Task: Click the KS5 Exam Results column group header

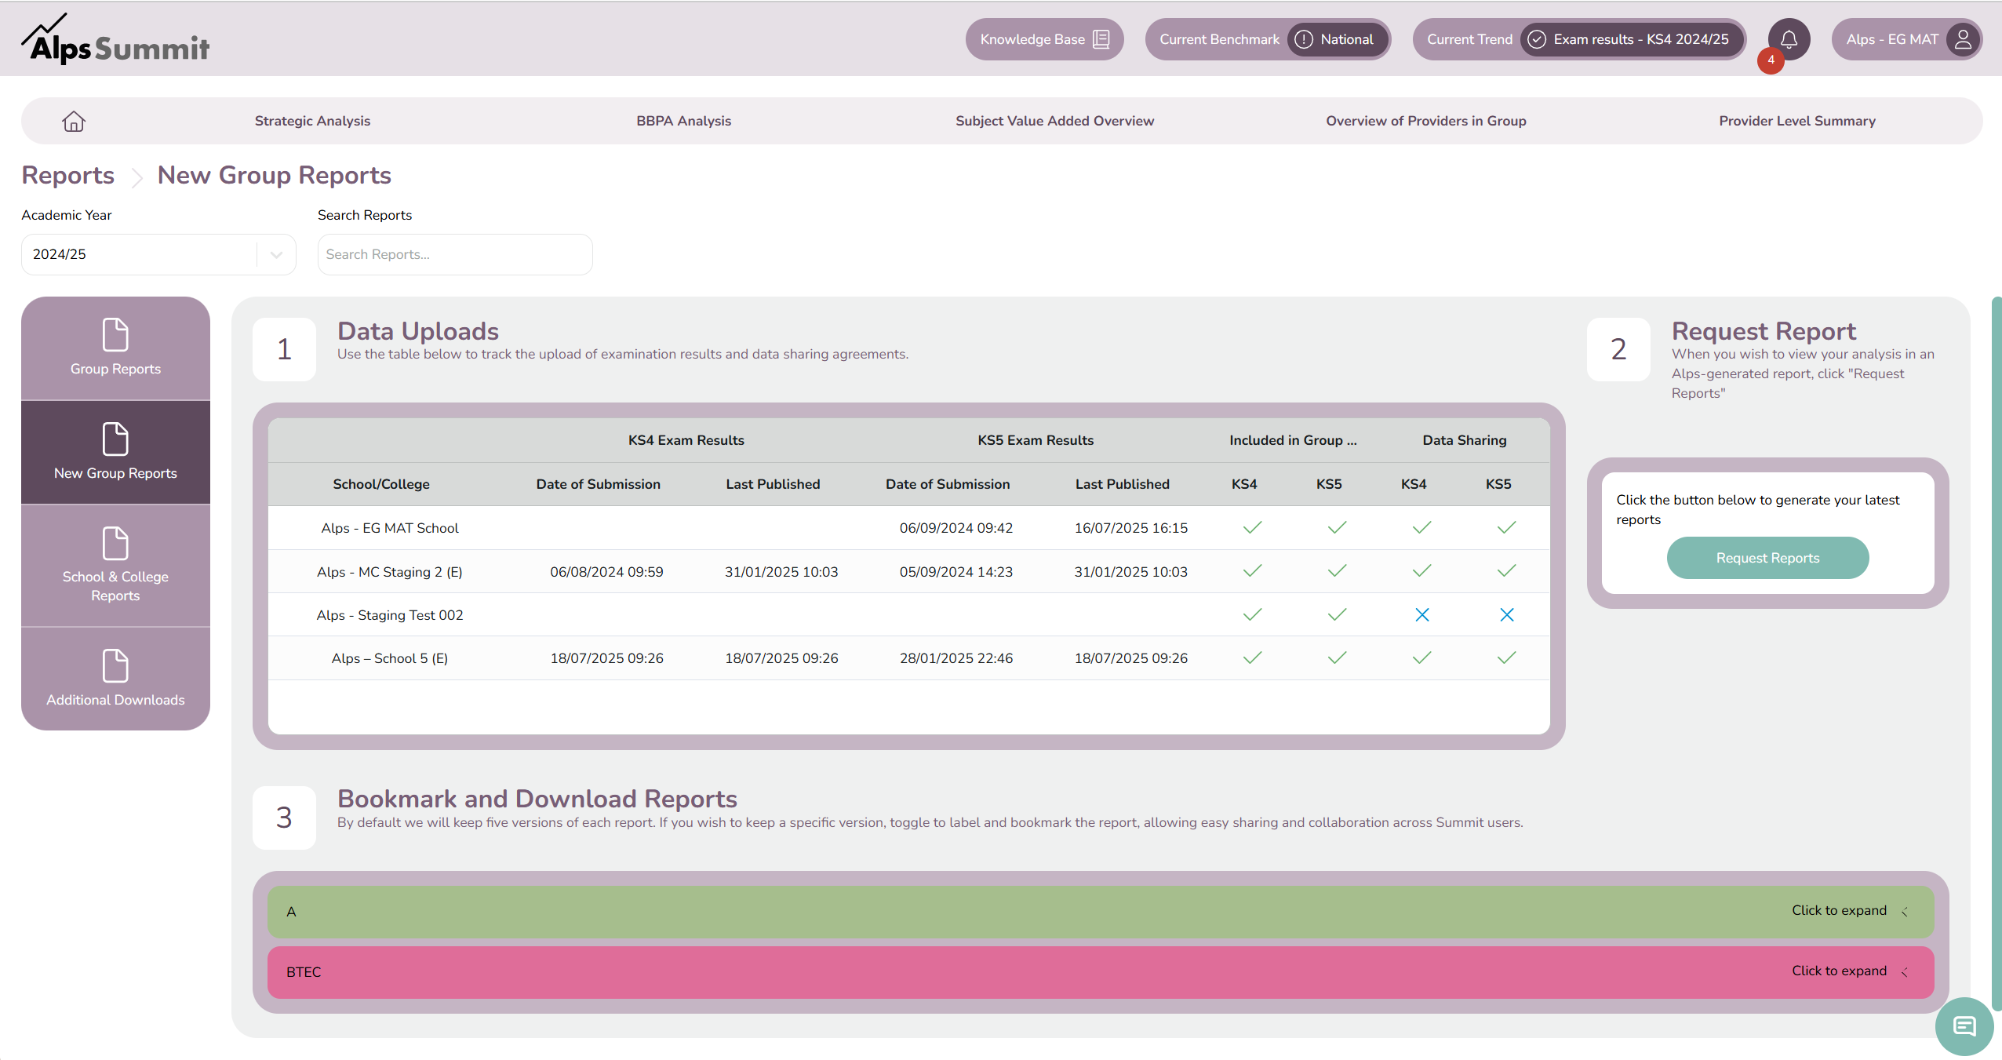Action: click(x=1036, y=440)
